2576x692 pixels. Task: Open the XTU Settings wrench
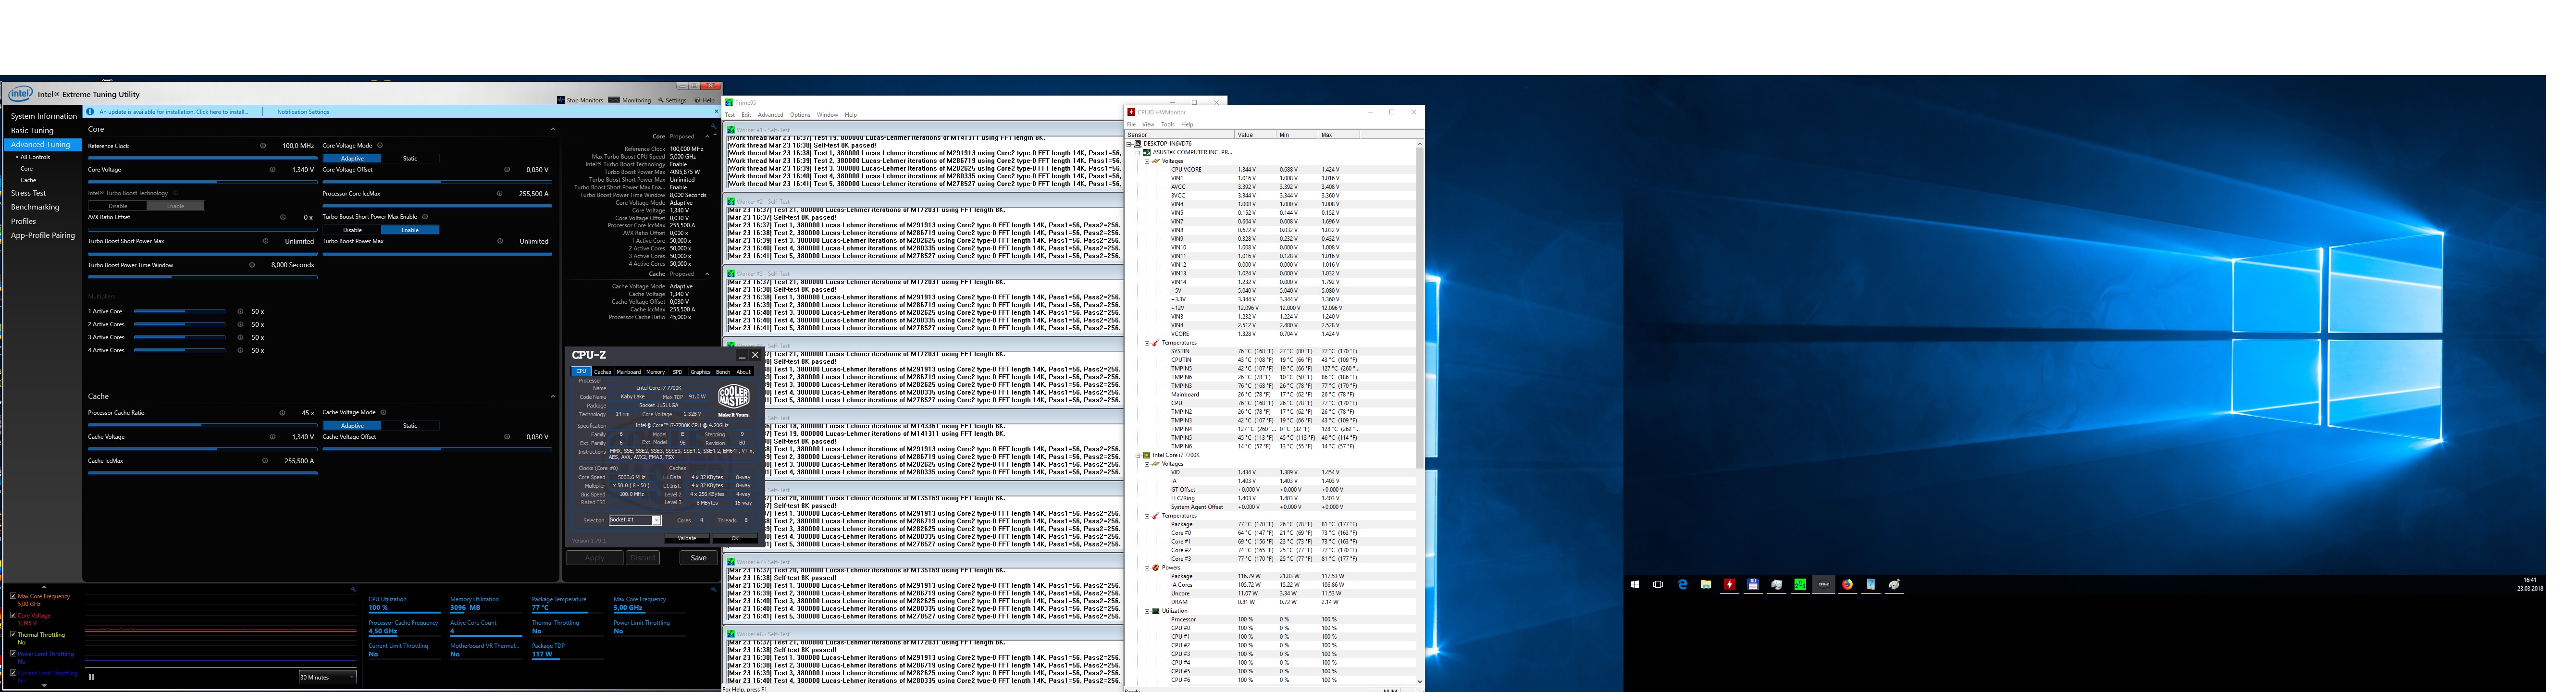coord(661,100)
